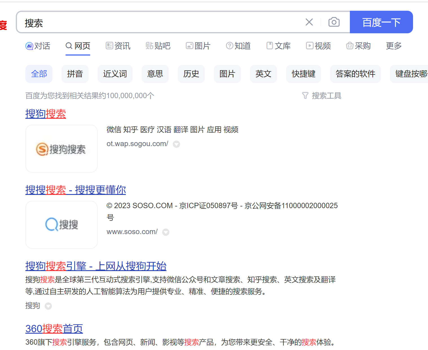Select the 英文 filter chip

click(264, 74)
